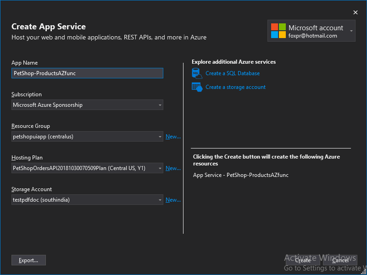This screenshot has height=275, width=367.
Task: Click New link beside Hosting Plan
Action: tap(173, 168)
